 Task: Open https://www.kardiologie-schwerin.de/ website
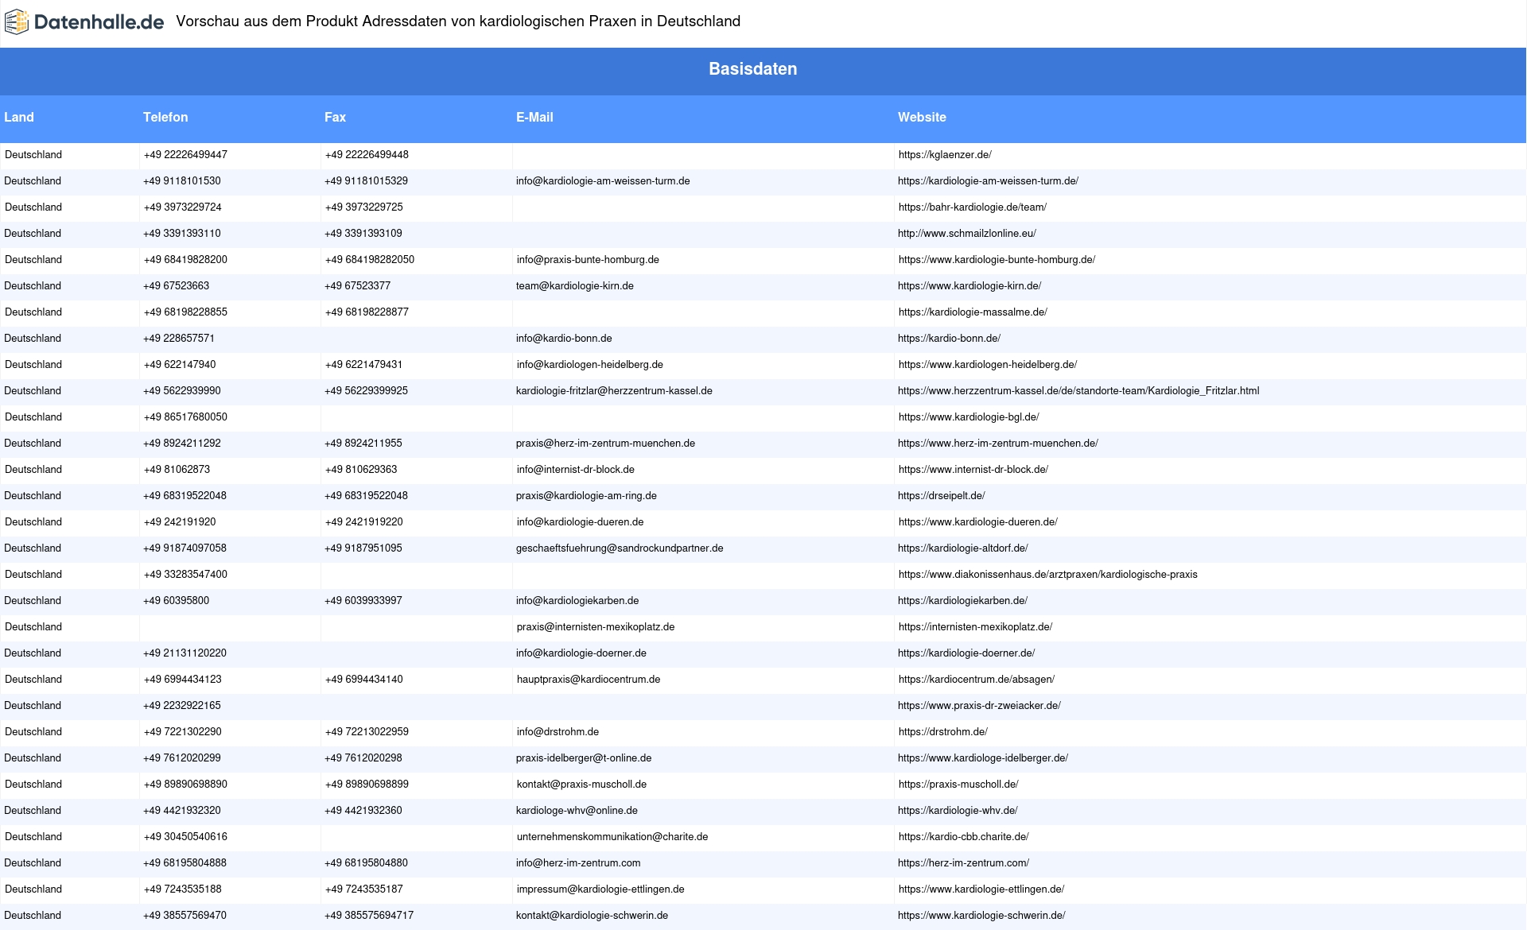[x=981, y=916]
